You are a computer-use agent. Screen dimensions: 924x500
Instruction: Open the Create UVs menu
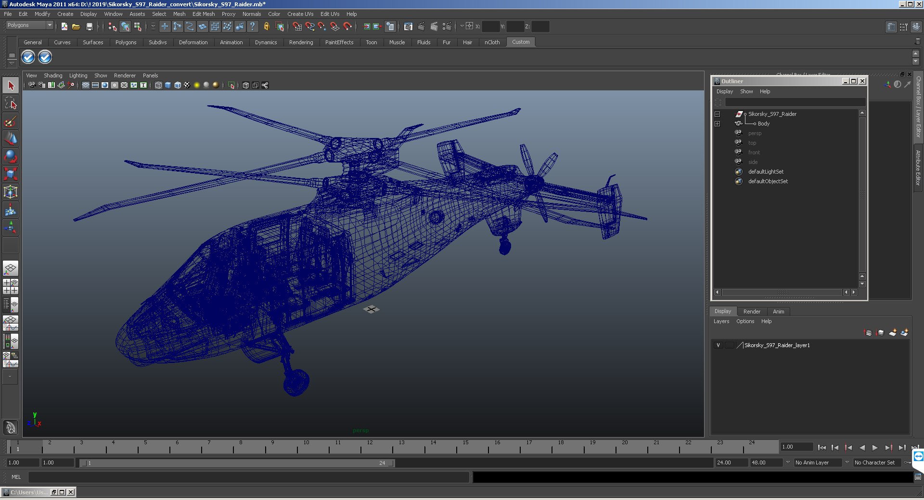300,14
